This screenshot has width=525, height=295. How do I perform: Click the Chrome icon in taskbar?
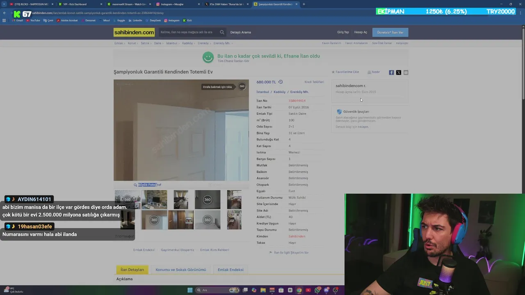299,290
